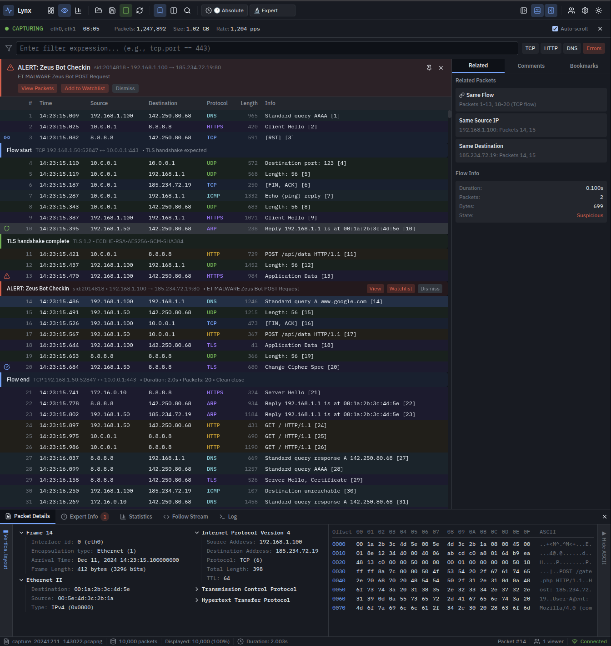This screenshot has width=611, height=646.
Task: Start a new capture with the green record icon
Action: pos(125,10)
